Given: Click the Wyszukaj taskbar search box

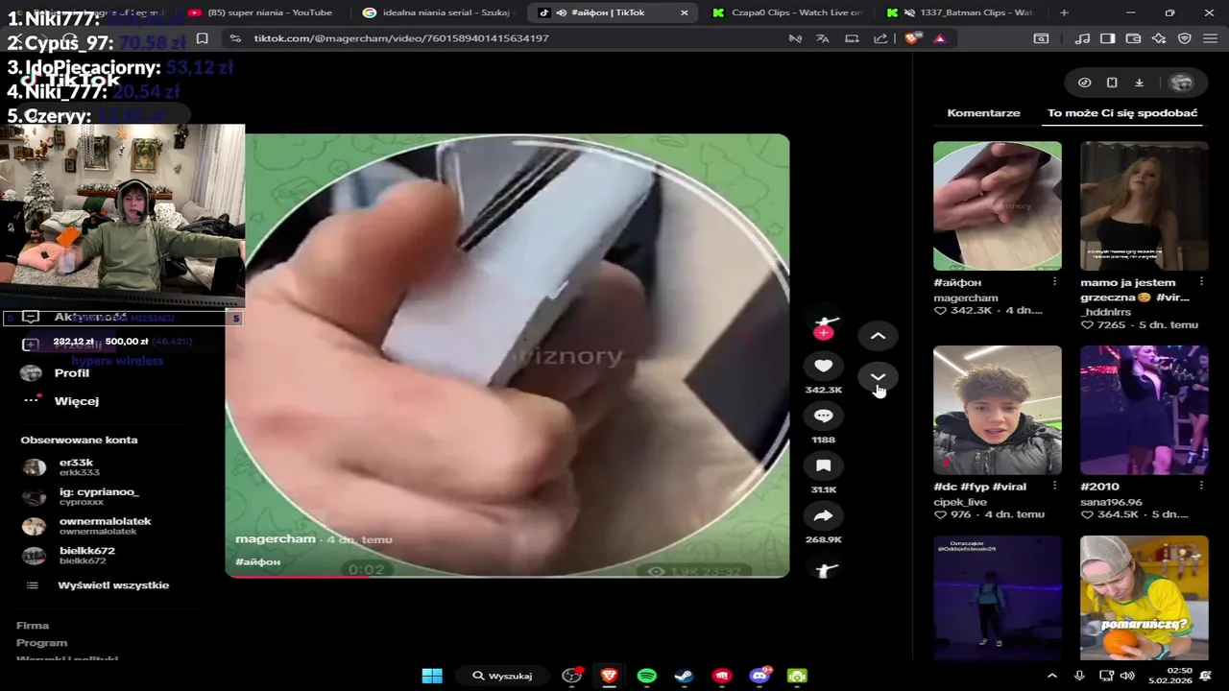Looking at the screenshot, I should pos(502,676).
